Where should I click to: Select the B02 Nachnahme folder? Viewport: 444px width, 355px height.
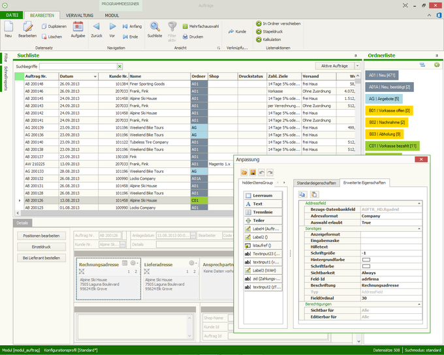click(385, 122)
